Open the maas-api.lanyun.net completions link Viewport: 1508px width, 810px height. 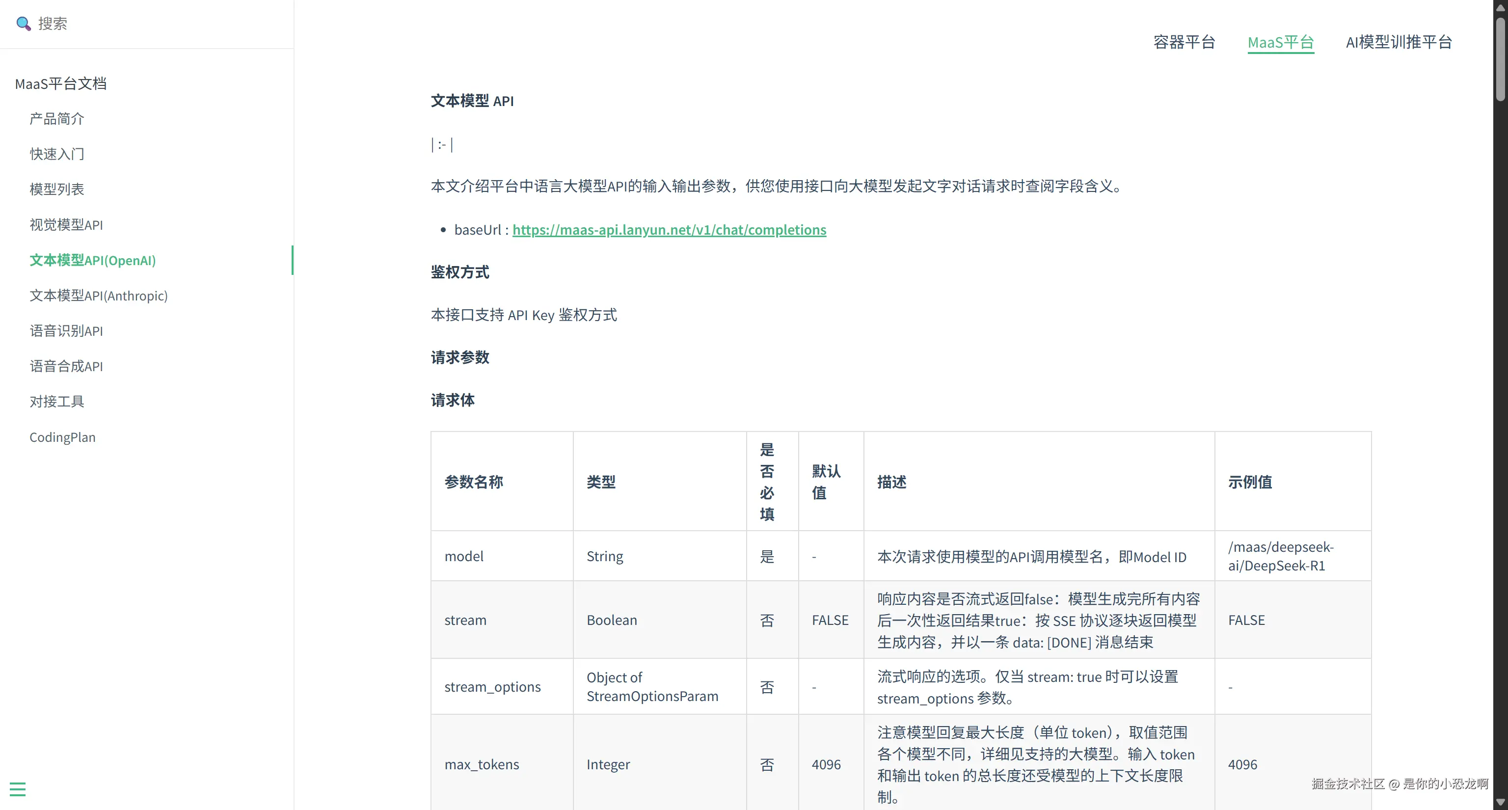click(x=669, y=229)
